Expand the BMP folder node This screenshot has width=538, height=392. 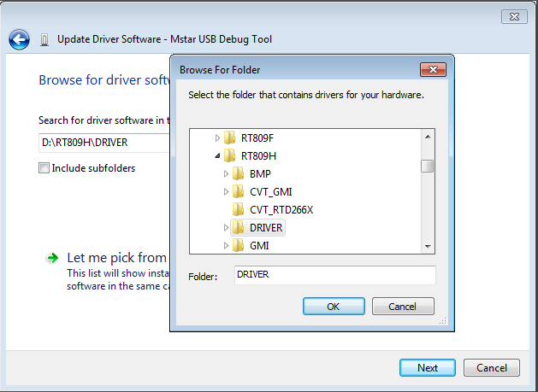click(226, 173)
